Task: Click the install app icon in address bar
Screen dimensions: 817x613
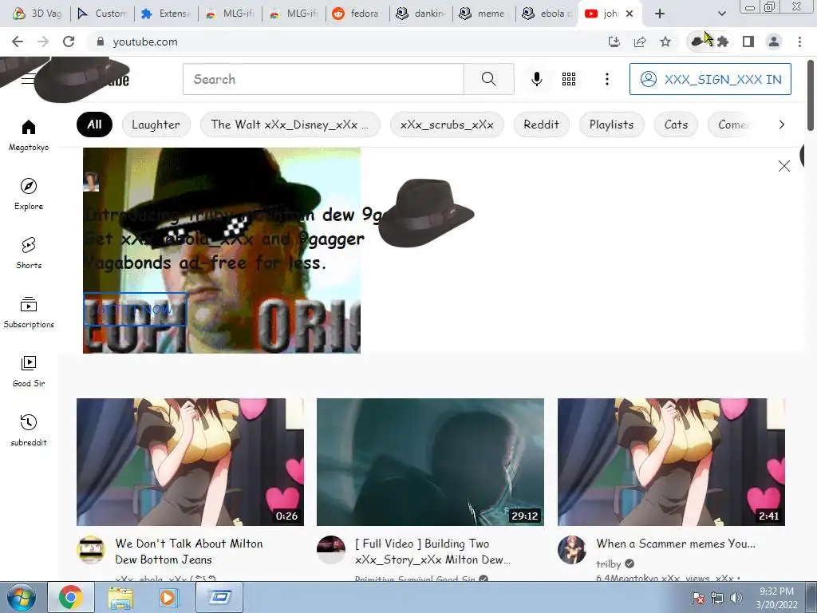Action: 614,42
